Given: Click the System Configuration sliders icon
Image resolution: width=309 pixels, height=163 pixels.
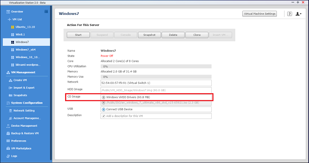Looking at the screenshot, I should (x=8, y=103).
